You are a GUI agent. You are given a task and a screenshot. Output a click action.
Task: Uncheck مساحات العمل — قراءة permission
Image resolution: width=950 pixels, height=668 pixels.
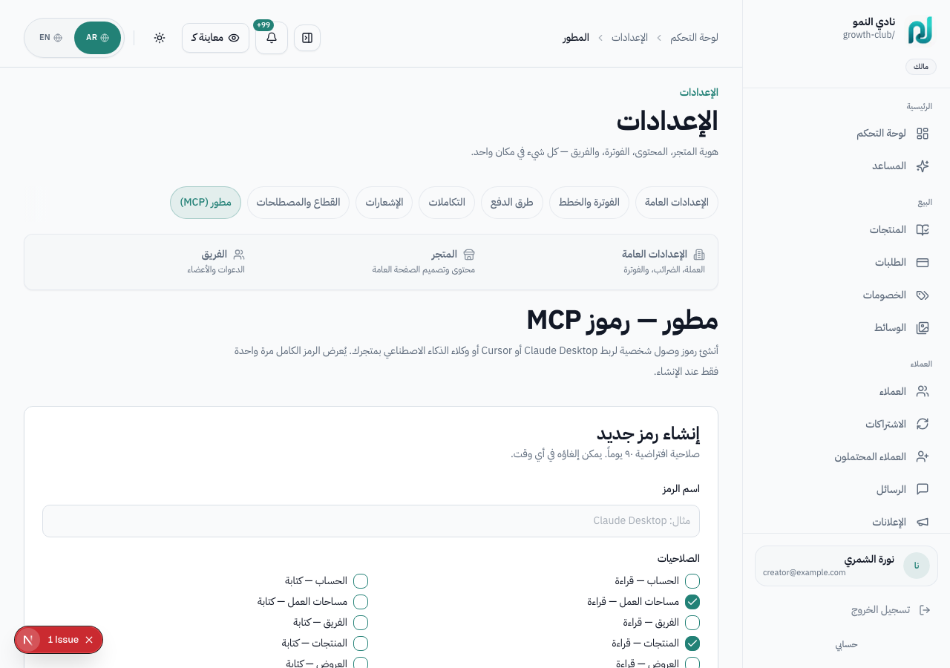pos(692,602)
